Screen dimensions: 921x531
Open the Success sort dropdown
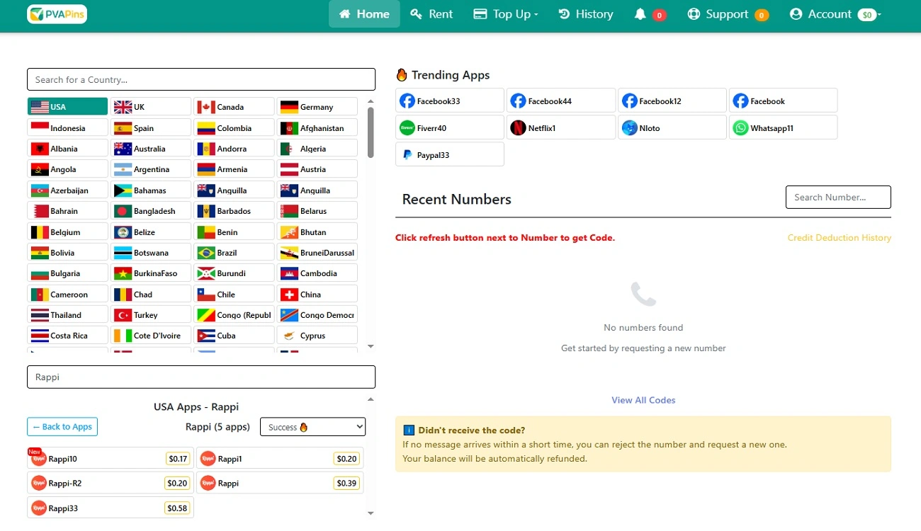click(x=312, y=427)
